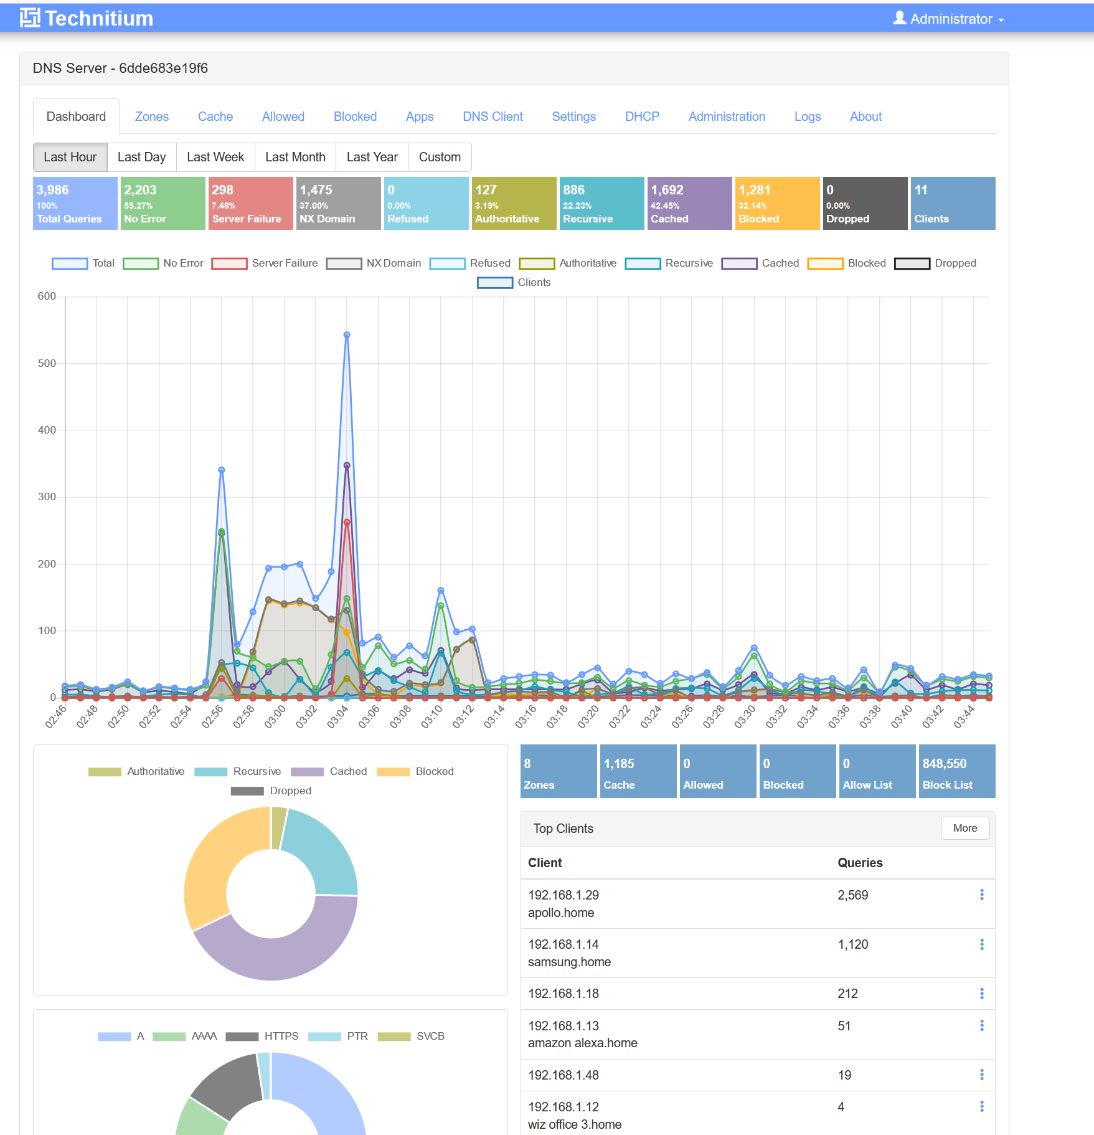Go to the Apps tab
This screenshot has width=1094, height=1135.
coord(420,116)
